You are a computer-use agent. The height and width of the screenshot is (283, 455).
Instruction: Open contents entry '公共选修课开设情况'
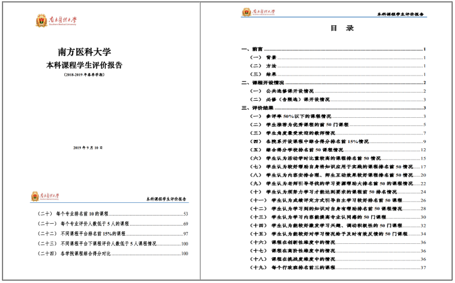tap(338, 91)
